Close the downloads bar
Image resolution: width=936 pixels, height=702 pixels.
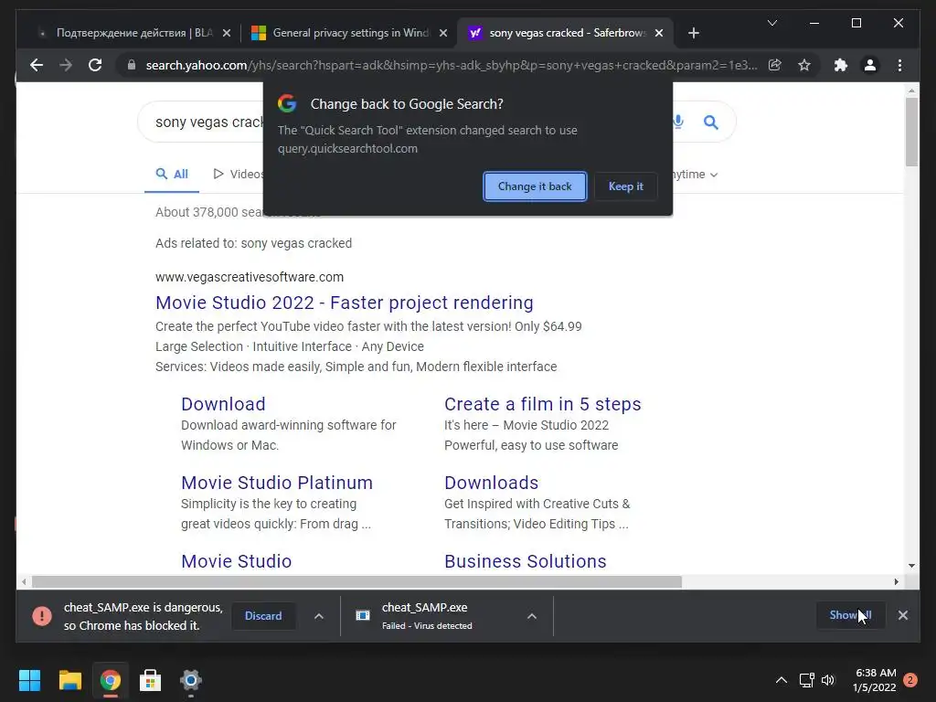[x=902, y=615]
